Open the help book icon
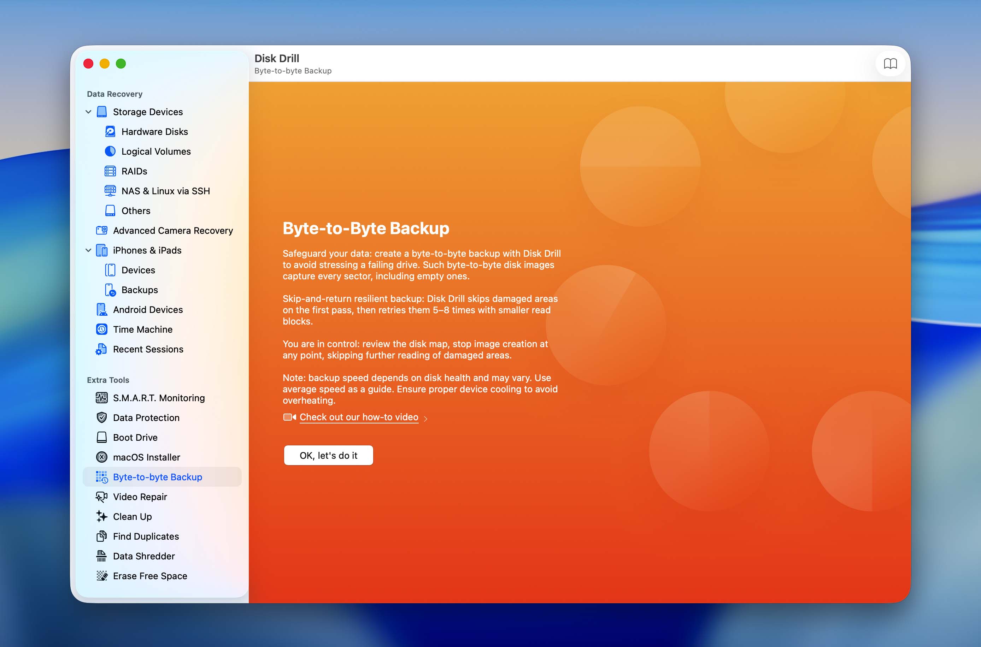981x647 pixels. 890,64
